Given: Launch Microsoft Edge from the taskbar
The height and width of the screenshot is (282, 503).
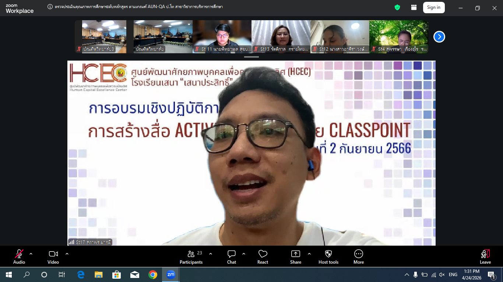Looking at the screenshot, I should coord(81,275).
